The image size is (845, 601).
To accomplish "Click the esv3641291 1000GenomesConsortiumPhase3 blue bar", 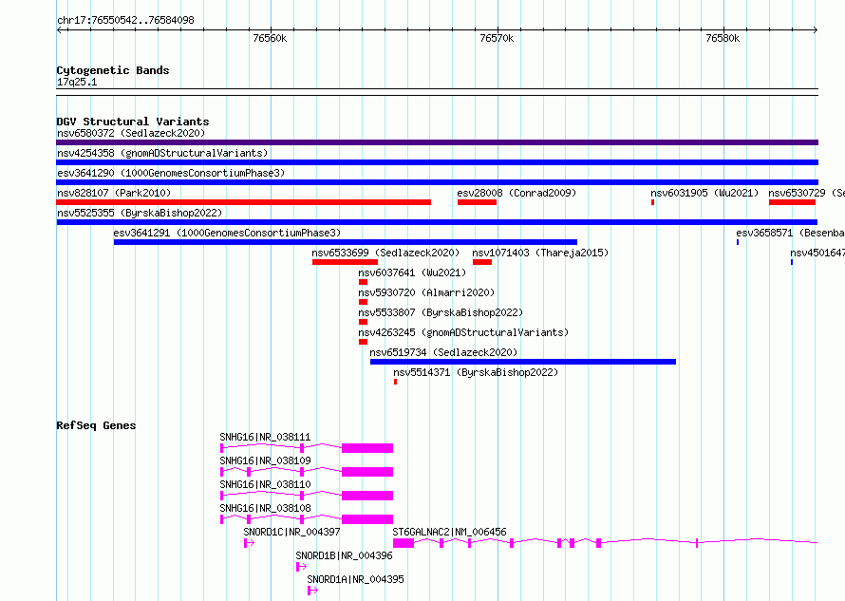I will [x=346, y=242].
